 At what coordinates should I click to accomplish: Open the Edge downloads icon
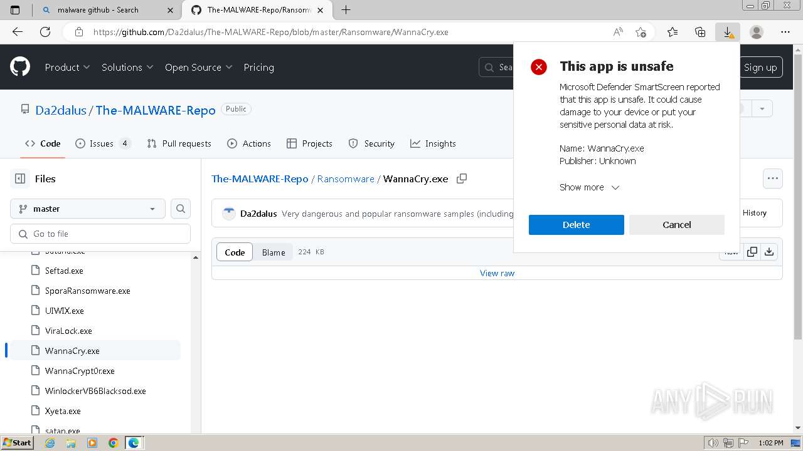(x=728, y=32)
